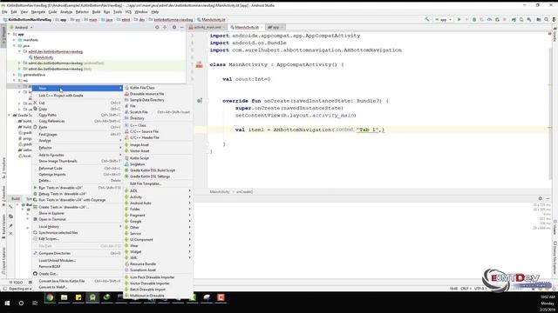The width and height of the screenshot is (558, 313).
Task: Click the C/C++ Header File icon
Action: point(126,137)
